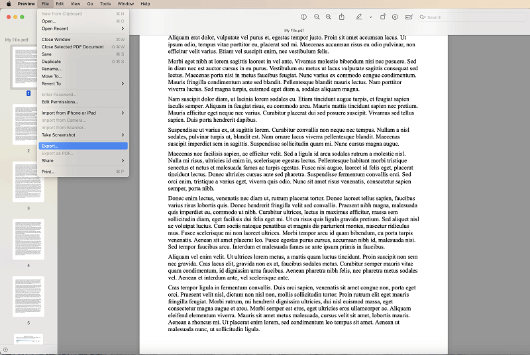Click the zoom in magnifier icon
Viewport: 530px width, 355px height.
pyautogui.click(x=329, y=17)
